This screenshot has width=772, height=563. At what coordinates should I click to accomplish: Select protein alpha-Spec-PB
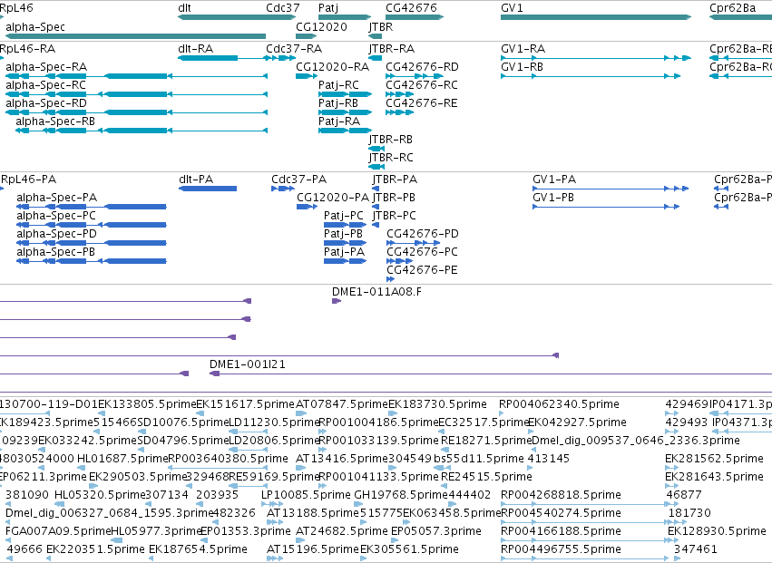(91, 261)
